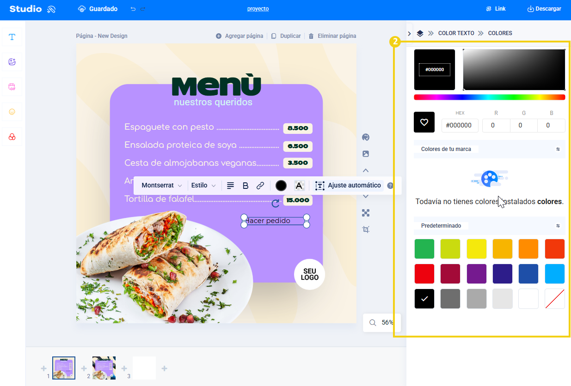Collapse the right color panel
571x386 pixels.
pos(410,33)
